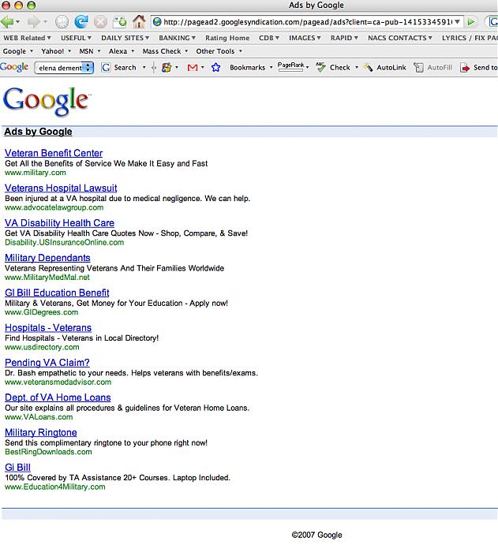This screenshot has height=552, width=498.
Task: Click the site globe icon in address bar
Action: pyautogui.click(x=157, y=22)
